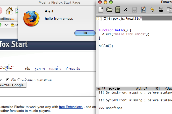Click the padlock Forms toolbar icon
The image size is (172, 114).
point(14,25)
